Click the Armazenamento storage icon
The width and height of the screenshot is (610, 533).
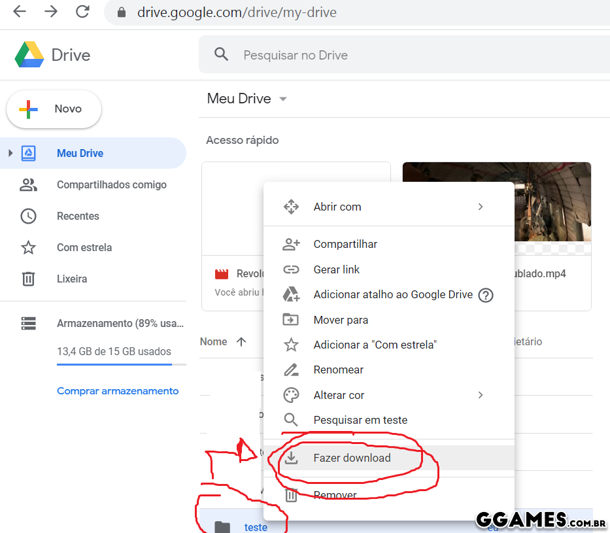[x=28, y=323]
